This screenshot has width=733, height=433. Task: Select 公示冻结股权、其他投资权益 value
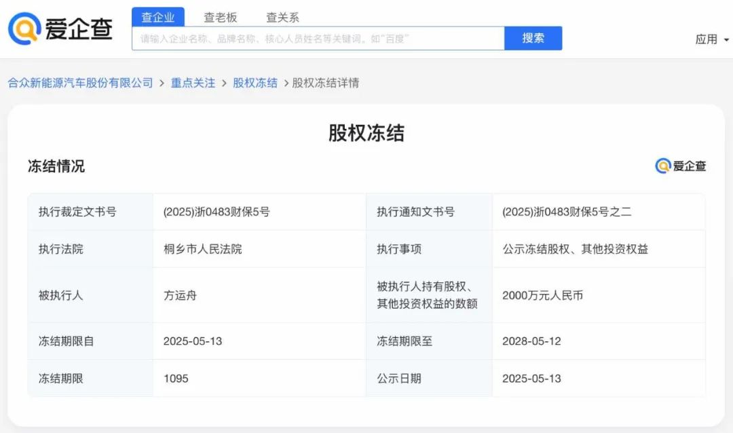tap(576, 249)
